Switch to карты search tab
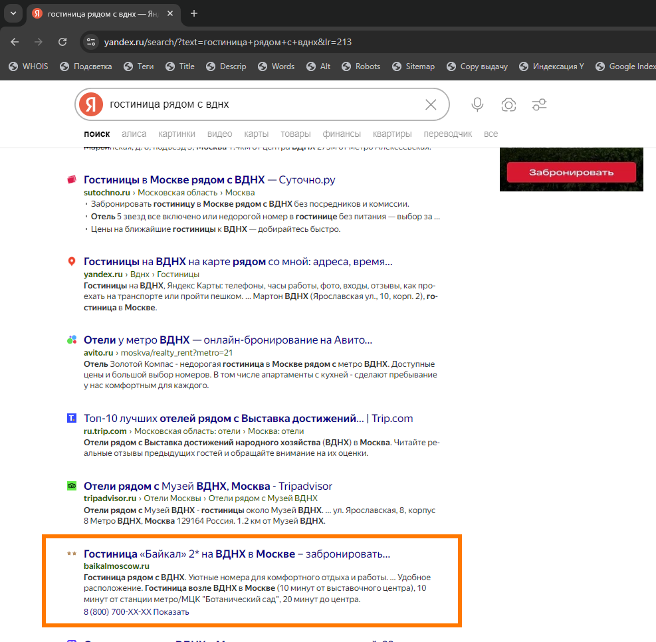This screenshot has width=656, height=642. tap(256, 134)
